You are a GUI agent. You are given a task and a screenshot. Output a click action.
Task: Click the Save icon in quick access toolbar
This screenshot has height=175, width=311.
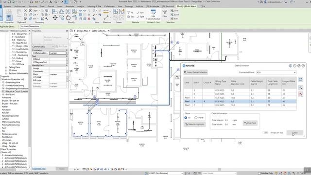coord(9,2)
